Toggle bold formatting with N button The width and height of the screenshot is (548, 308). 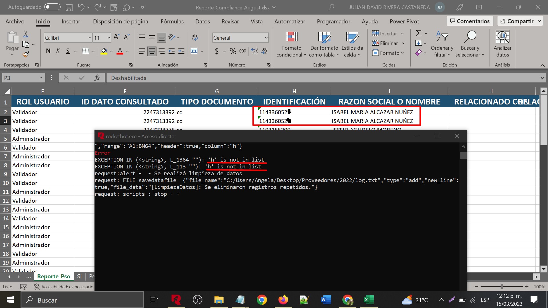48,51
